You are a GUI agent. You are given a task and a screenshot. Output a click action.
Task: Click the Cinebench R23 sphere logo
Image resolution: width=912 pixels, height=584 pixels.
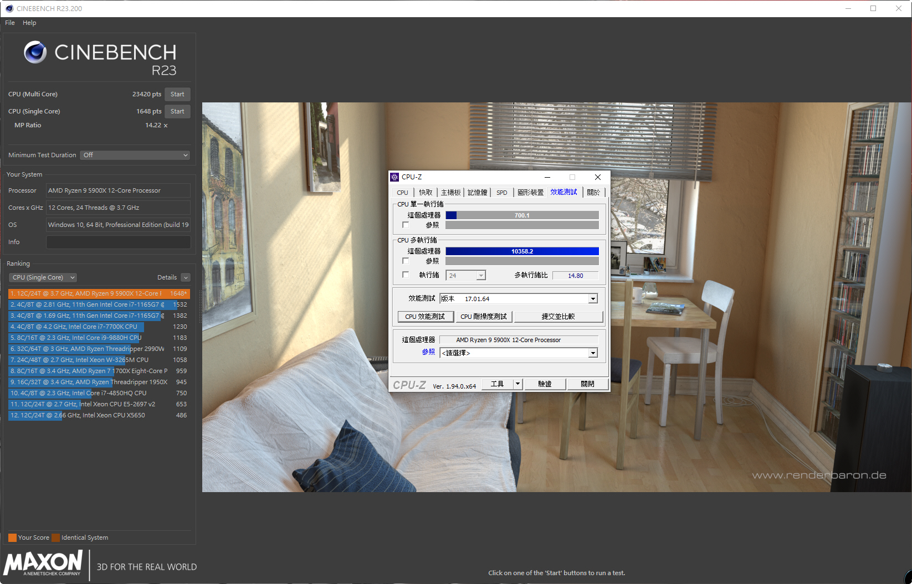click(x=35, y=52)
